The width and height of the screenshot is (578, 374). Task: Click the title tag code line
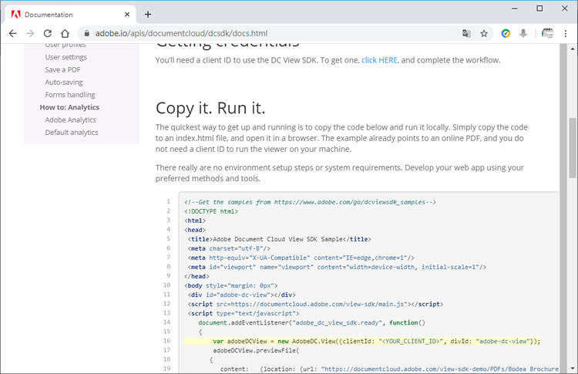(280, 239)
